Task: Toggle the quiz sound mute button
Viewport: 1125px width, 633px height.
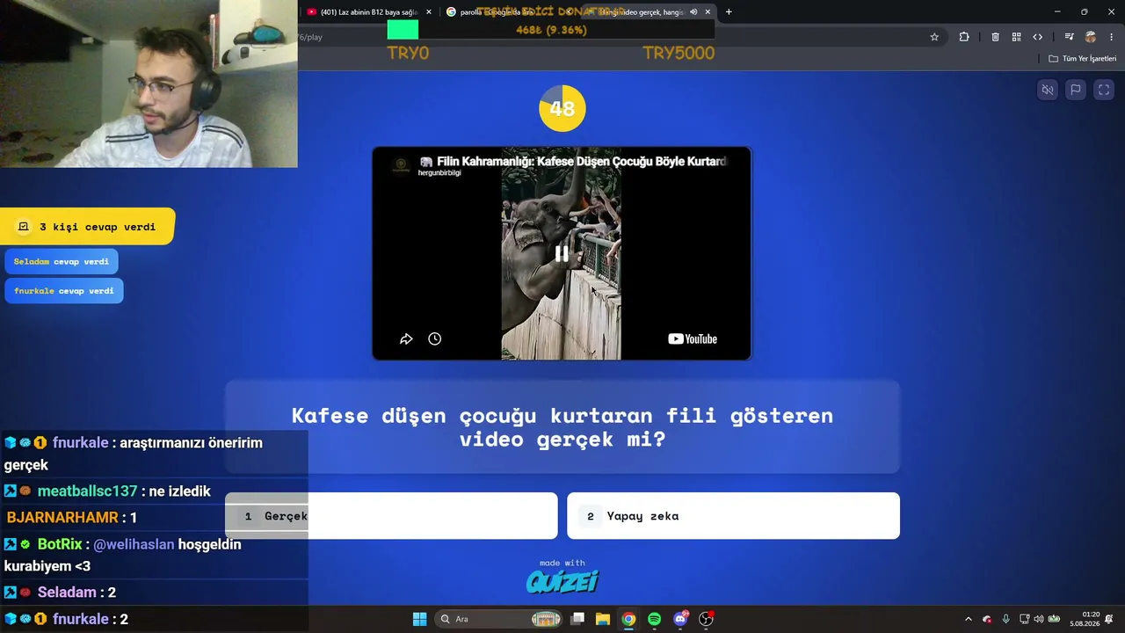Action: click(1047, 90)
